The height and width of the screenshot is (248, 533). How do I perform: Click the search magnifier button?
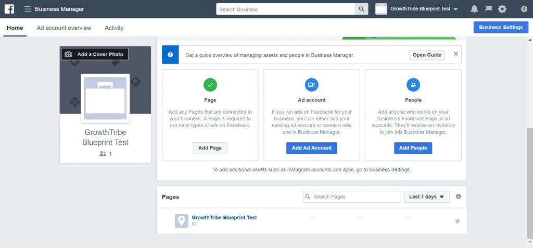coord(361,9)
